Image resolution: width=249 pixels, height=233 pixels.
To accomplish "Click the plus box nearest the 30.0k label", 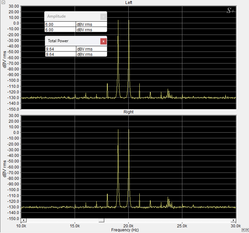I will click(x=243, y=230).
